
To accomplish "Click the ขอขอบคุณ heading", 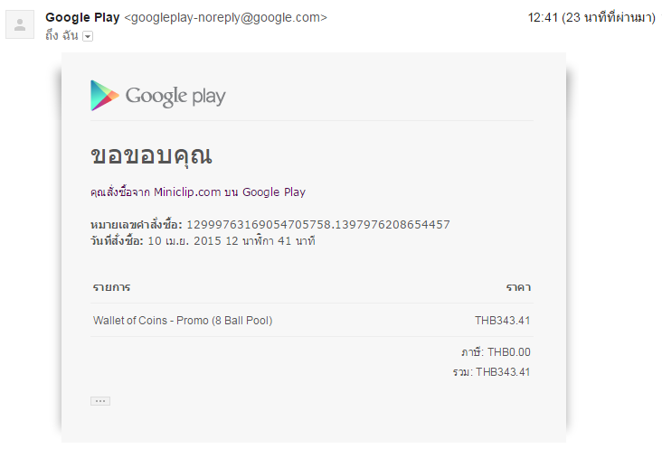I will click(x=151, y=155).
